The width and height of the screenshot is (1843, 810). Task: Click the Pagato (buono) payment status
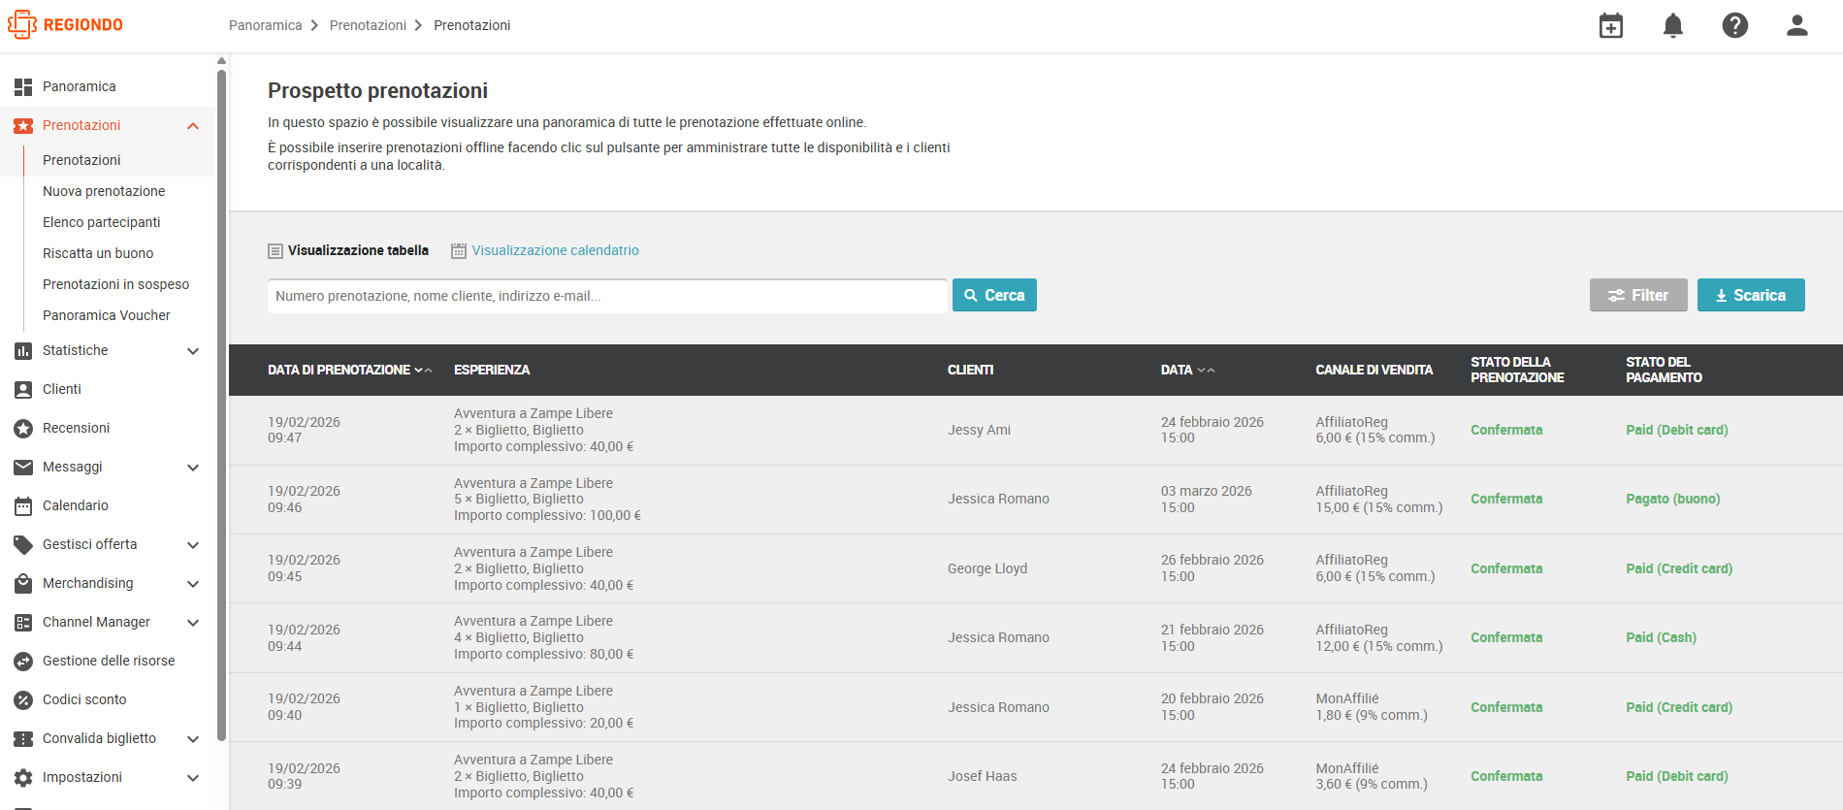[x=1672, y=499]
